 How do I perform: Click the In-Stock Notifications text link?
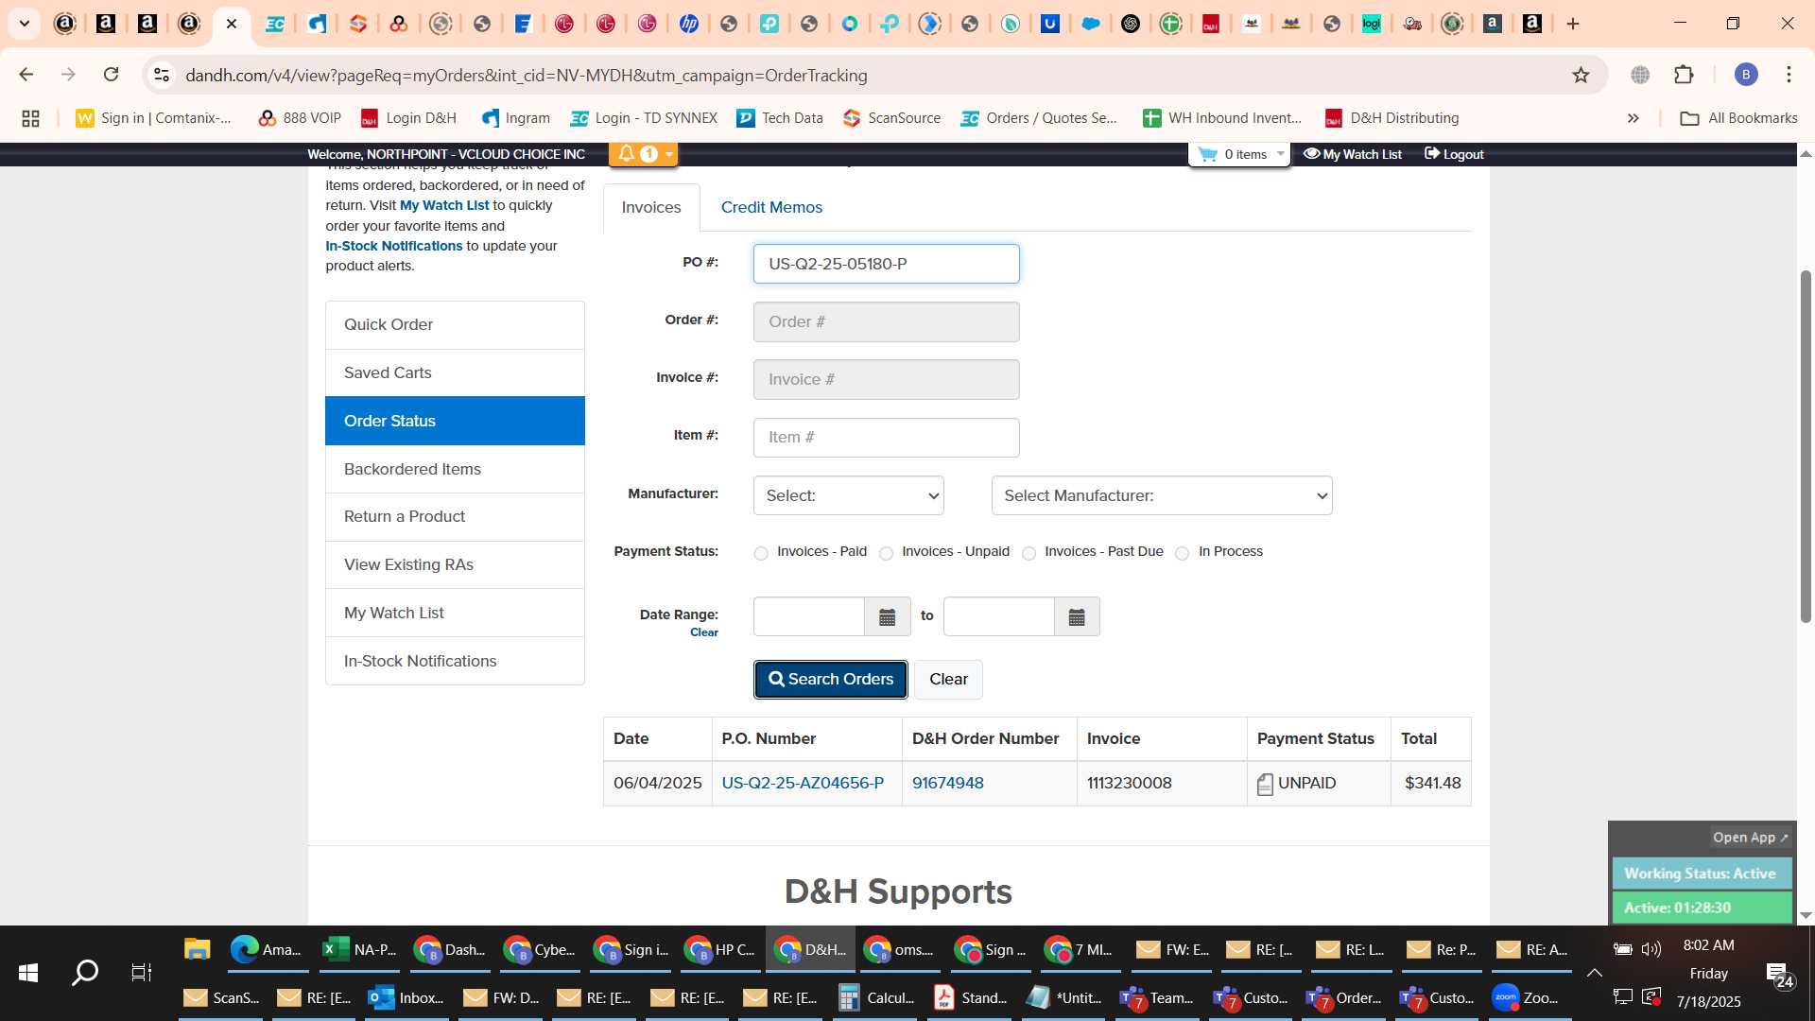[393, 246]
